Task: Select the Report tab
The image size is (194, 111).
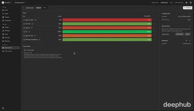Action: tap(38, 8)
